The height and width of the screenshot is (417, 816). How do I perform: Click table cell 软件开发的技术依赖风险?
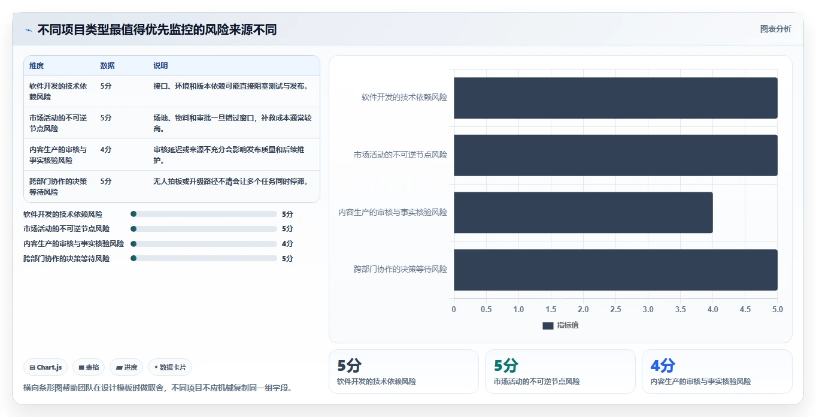(59, 91)
